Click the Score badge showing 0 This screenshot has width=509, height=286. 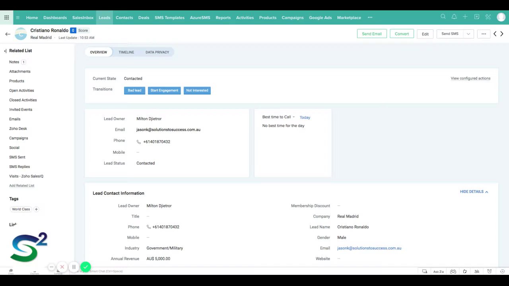[79, 30]
